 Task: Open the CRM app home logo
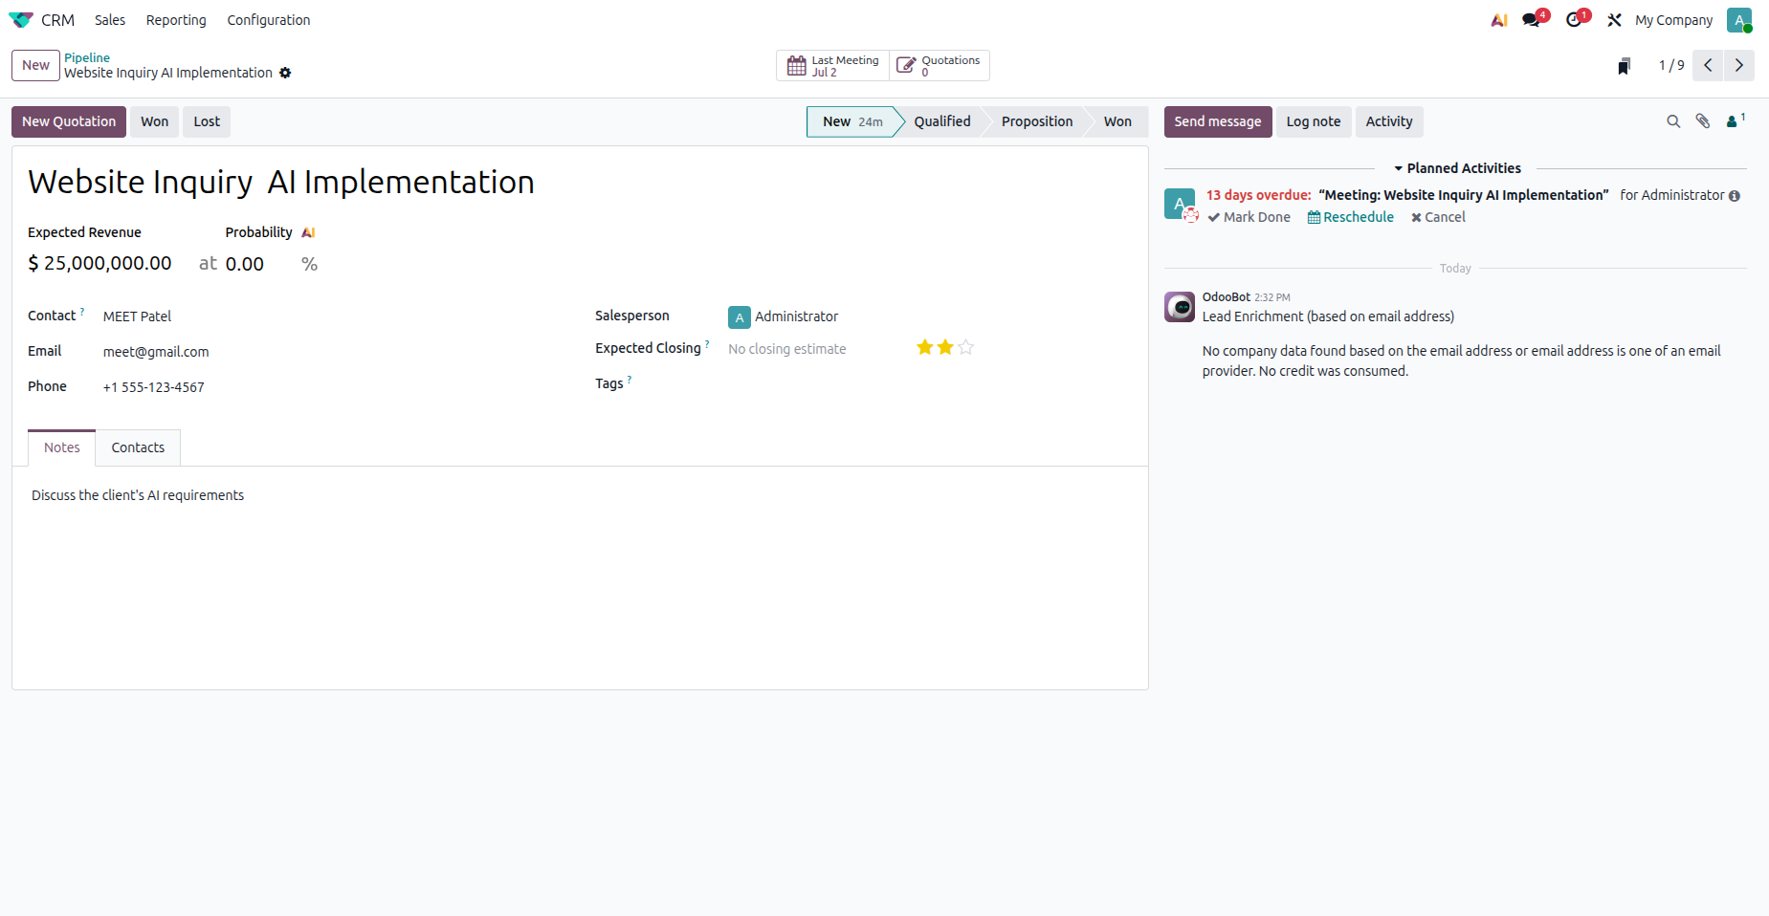(x=21, y=20)
